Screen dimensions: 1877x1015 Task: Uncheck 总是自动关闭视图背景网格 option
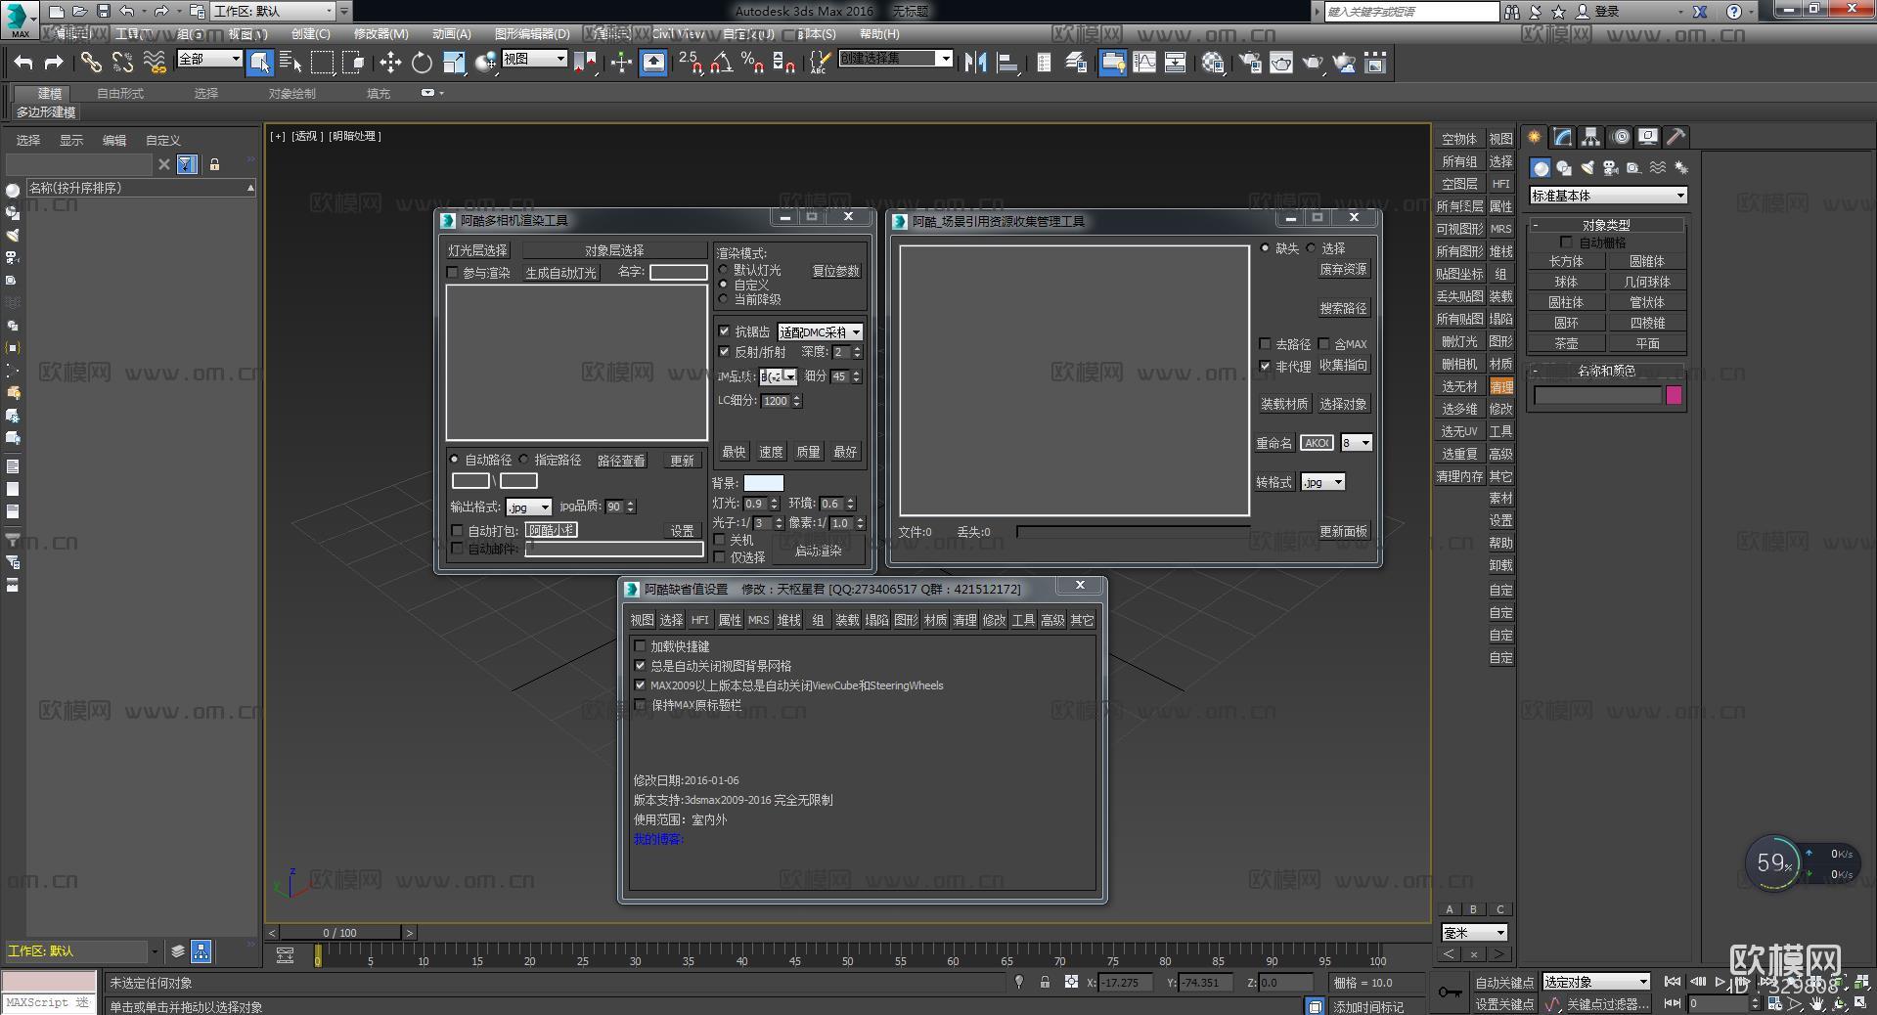pyautogui.click(x=642, y=666)
